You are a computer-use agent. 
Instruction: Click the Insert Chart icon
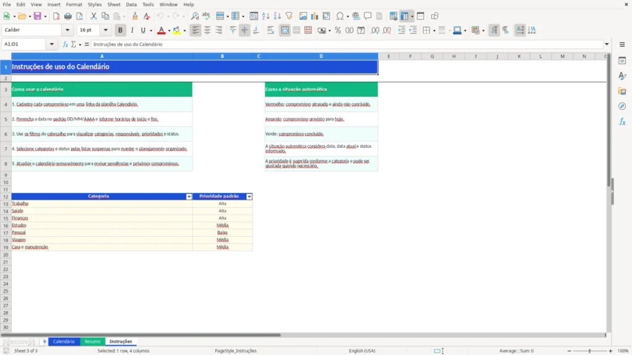coord(314,16)
